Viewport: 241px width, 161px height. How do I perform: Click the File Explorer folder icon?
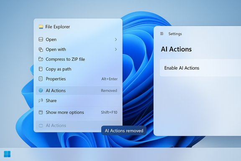pyautogui.click(x=41, y=27)
